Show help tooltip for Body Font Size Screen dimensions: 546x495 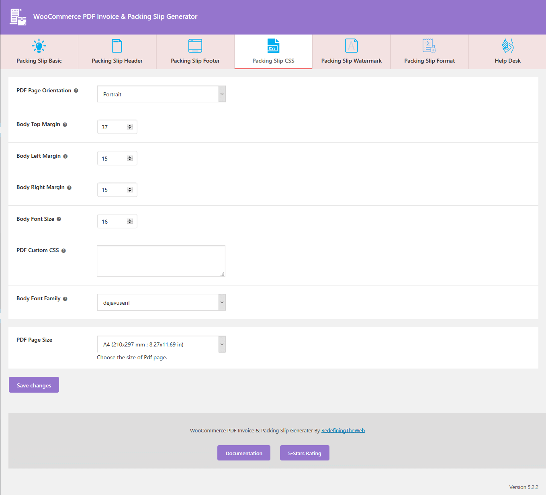59,219
